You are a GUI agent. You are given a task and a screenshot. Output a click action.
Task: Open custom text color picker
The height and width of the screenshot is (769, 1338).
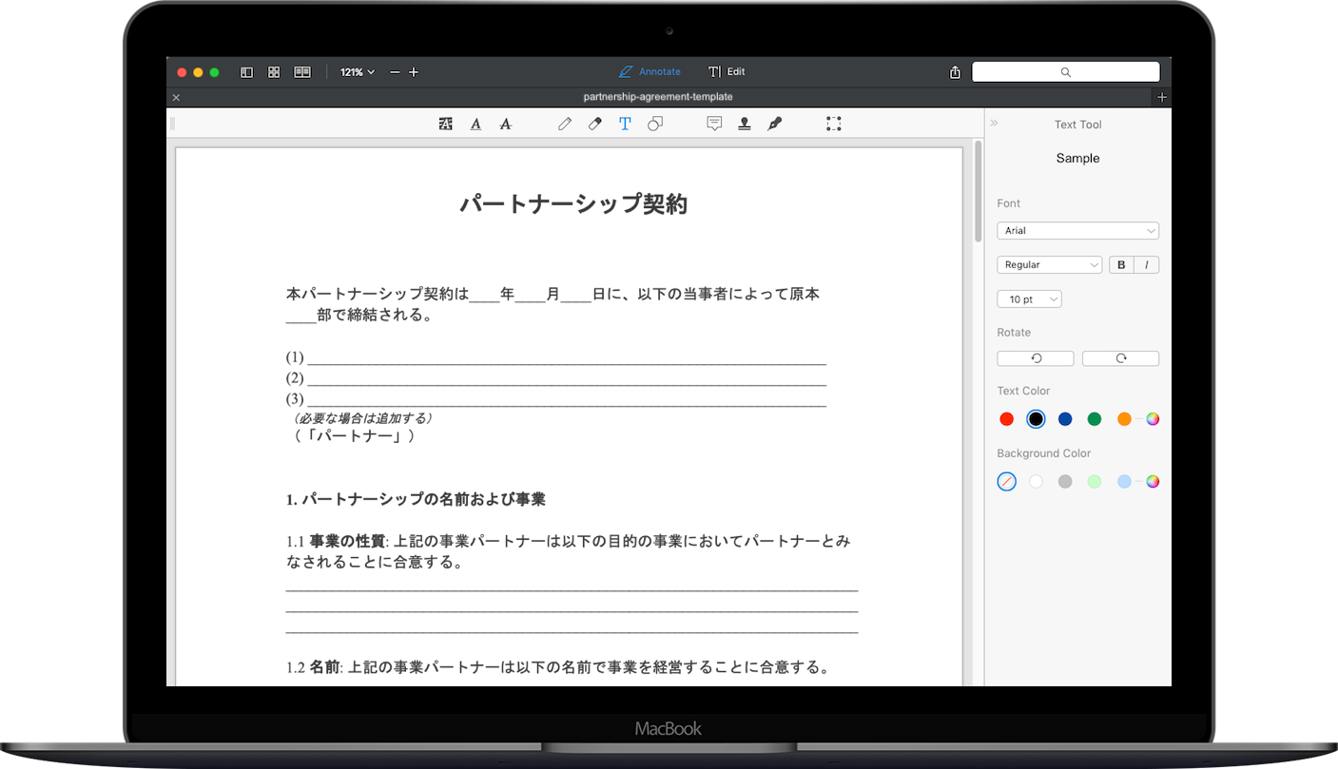pos(1153,419)
